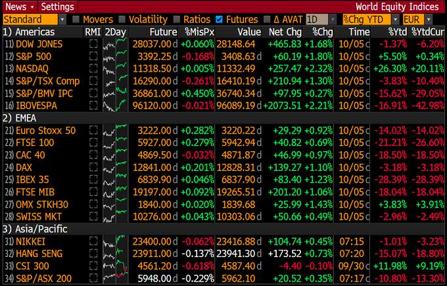Click NIKKEI value 23416.88

(x=236, y=241)
